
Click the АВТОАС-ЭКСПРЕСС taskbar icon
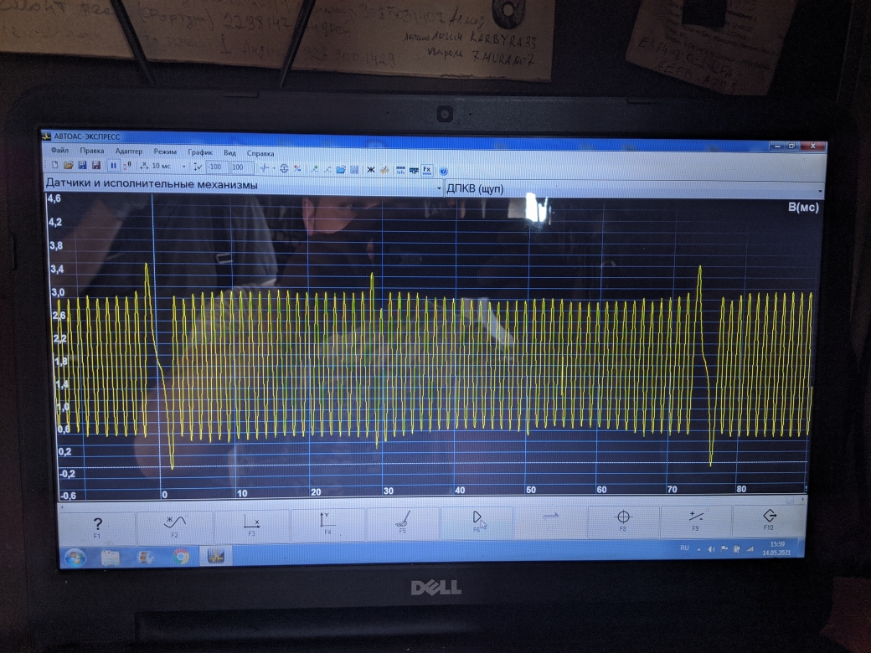(215, 555)
